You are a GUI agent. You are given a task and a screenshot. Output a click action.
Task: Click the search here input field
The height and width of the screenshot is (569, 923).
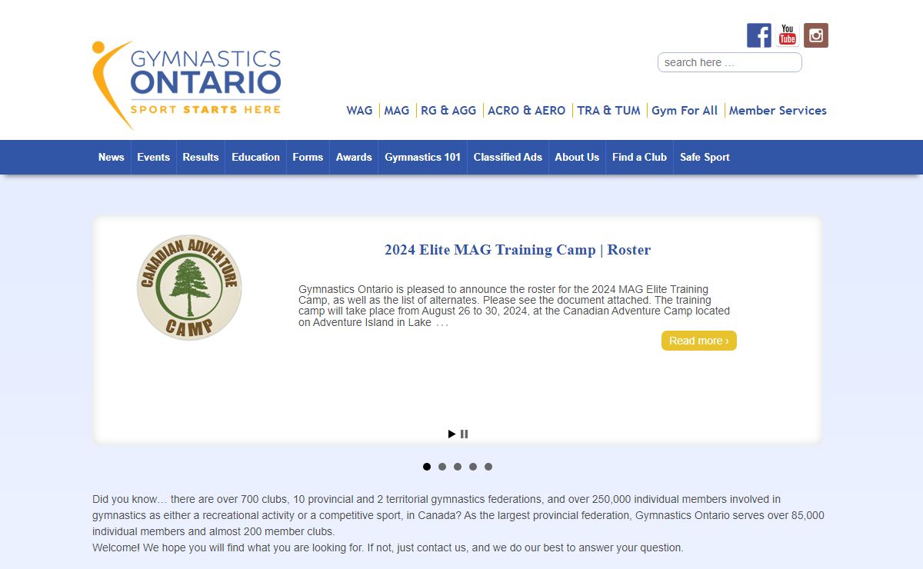pyautogui.click(x=730, y=62)
